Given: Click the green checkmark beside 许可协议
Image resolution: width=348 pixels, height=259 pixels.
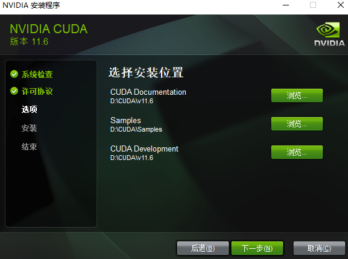Looking at the screenshot, I should tap(14, 91).
